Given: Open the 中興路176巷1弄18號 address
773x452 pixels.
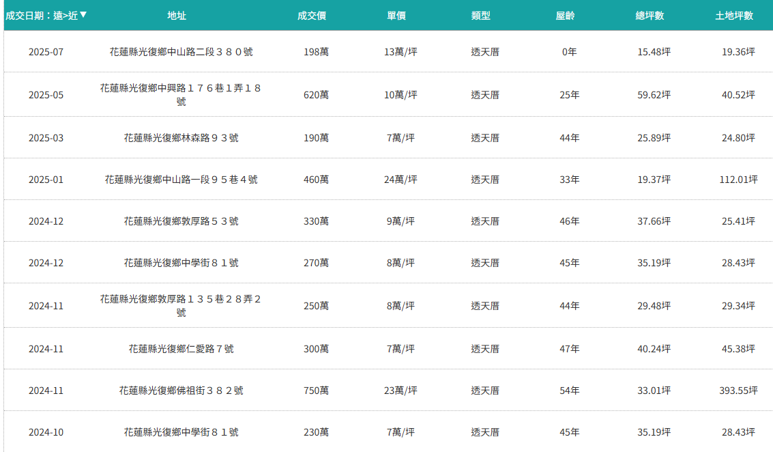Looking at the screenshot, I should point(181,94).
